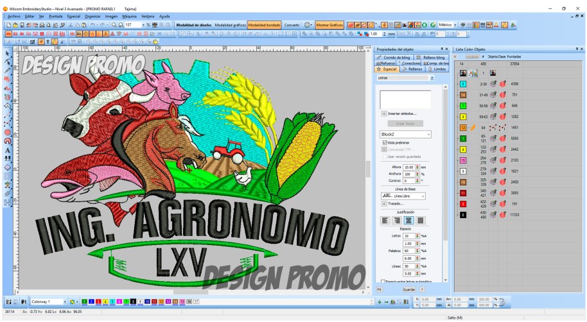Click the lettering text input box
587x322 pixels.
tap(405, 99)
